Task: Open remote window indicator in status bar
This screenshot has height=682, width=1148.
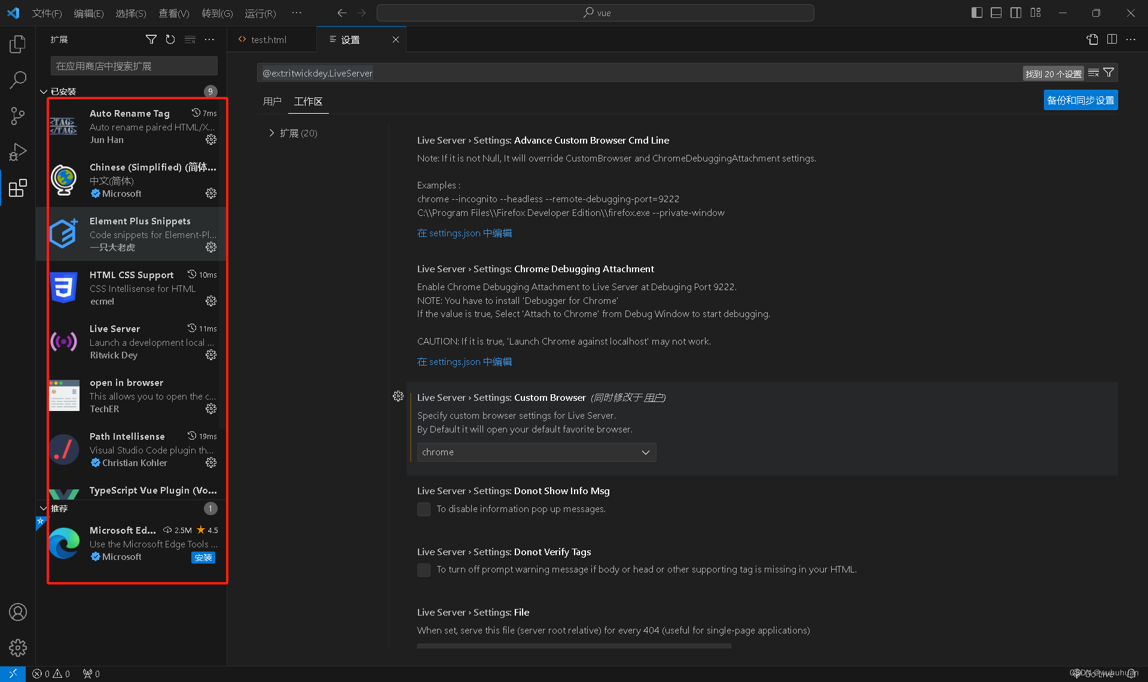Action: pyautogui.click(x=13, y=674)
